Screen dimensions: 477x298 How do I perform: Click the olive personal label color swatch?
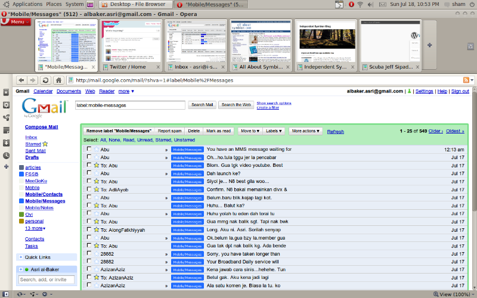[21, 221]
